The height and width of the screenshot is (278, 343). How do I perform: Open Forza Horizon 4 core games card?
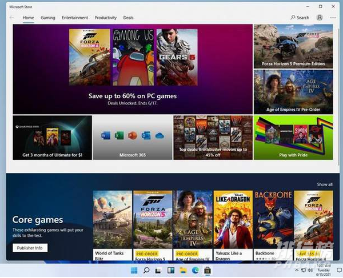click(313, 225)
